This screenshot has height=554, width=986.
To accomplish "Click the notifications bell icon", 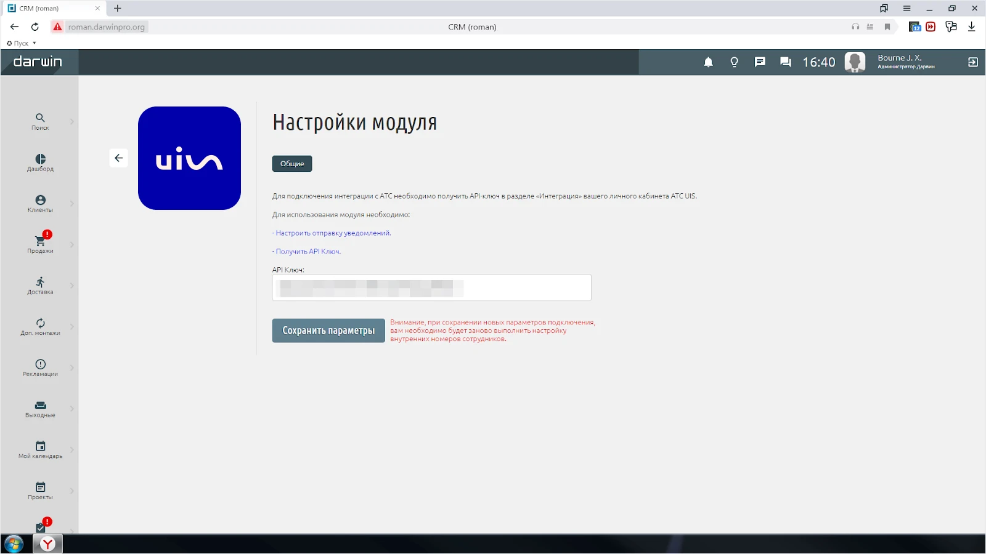I will (x=709, y=62).
